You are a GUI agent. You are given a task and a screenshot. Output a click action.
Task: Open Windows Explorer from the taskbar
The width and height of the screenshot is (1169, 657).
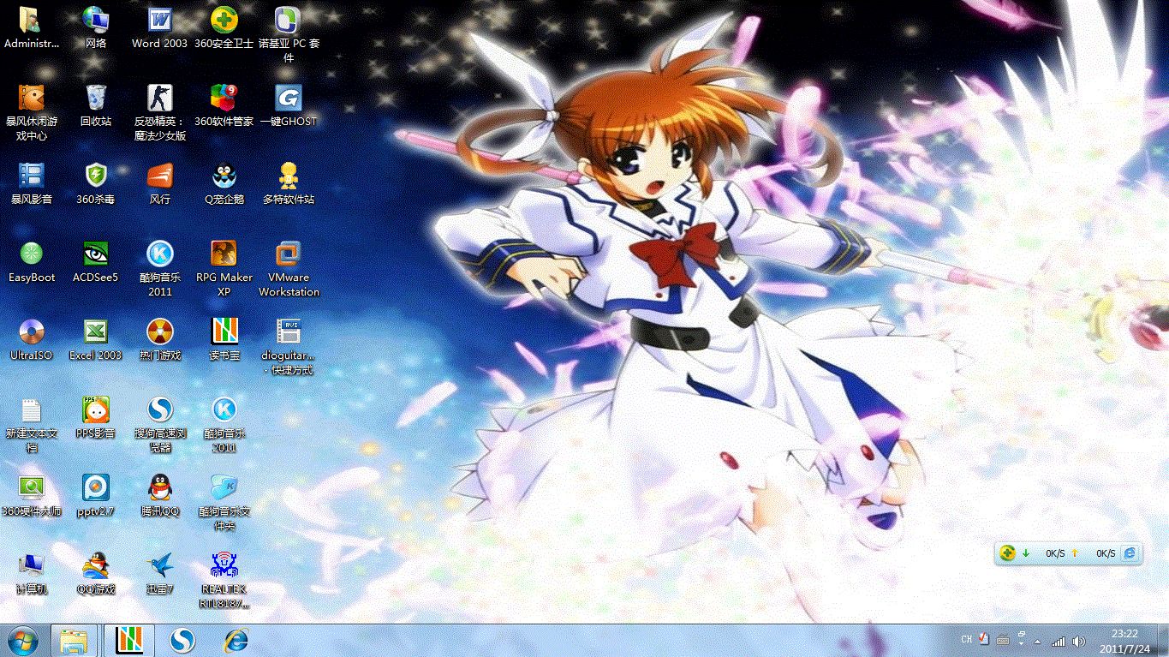[x=74, y=640]
